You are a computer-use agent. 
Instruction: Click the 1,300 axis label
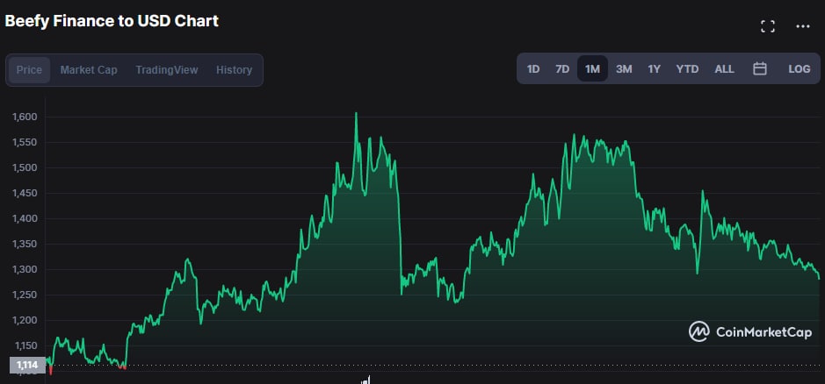click(25, 269)
